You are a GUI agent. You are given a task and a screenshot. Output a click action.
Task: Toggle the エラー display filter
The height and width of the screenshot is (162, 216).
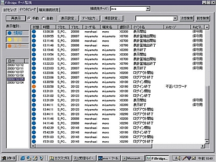pos(17,46)
